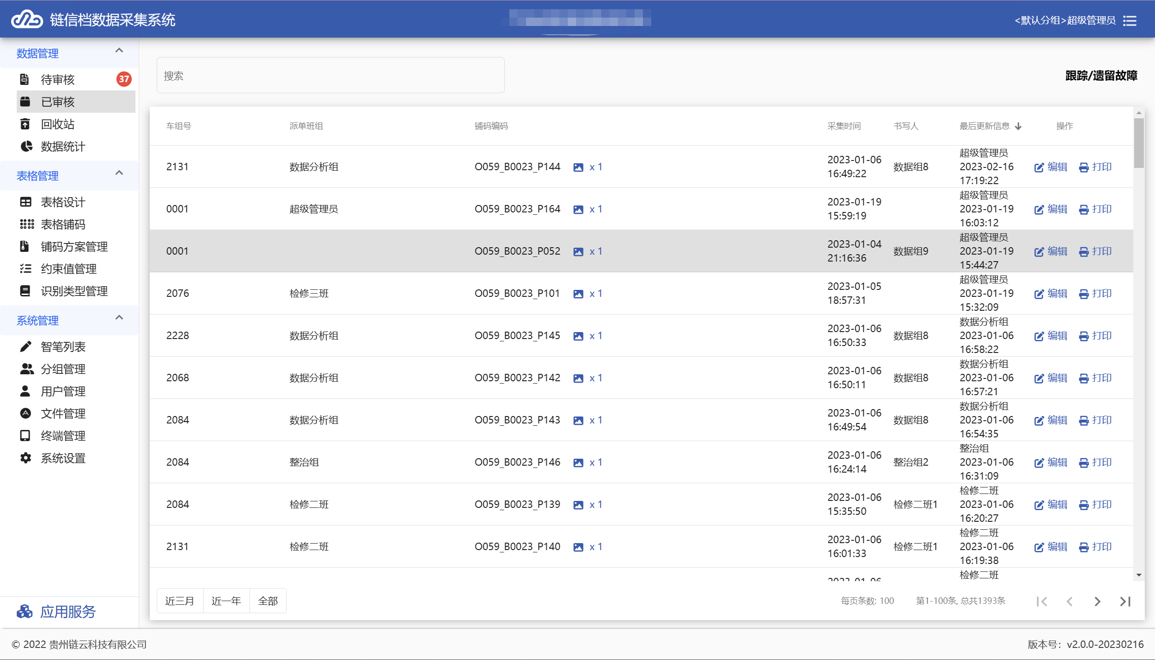Click image icon for O059_B0023_P101 row
Screen dimensions: 1155x660
[578, 294]
